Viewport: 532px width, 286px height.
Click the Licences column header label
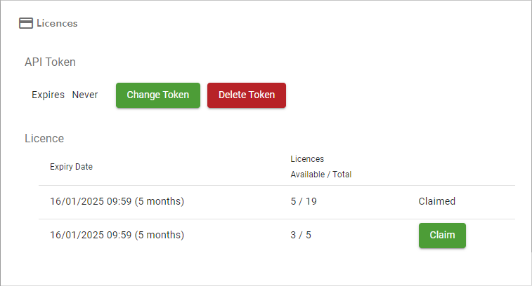tap(307, 159)
